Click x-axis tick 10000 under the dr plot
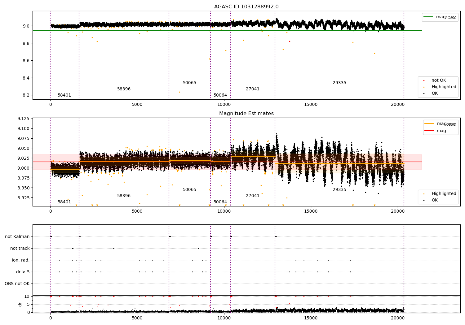Image resolution: width=465 pixels, height=325 pixels. (224, 318)
